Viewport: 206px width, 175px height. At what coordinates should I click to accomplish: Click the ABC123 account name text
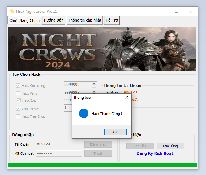click(130, 92)
